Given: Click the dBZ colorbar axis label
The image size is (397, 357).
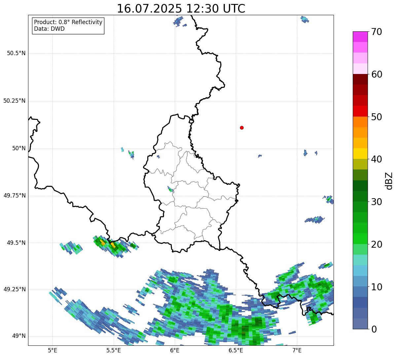Looking at the screenshot, I should tap(389, 180).
